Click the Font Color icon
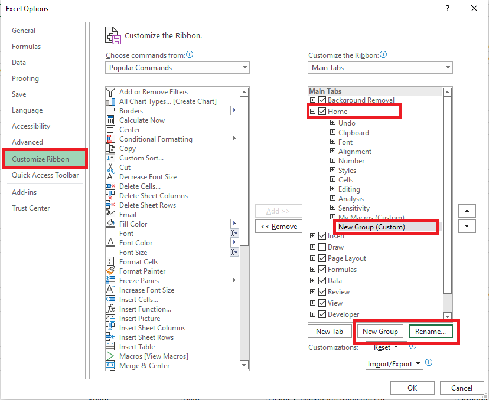Viewport: 489px width, 400px height. point(110,243)
